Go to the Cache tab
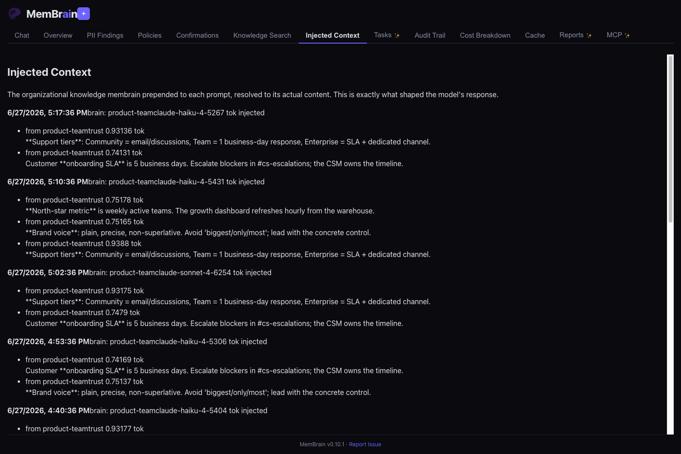 click(x=535, y=35)
